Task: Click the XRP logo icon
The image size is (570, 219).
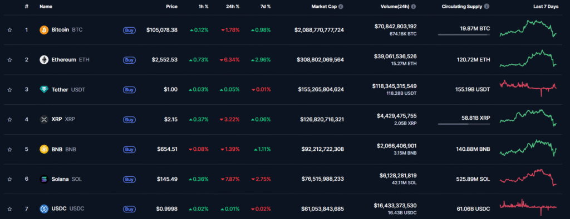Action: tap(44, 119)
